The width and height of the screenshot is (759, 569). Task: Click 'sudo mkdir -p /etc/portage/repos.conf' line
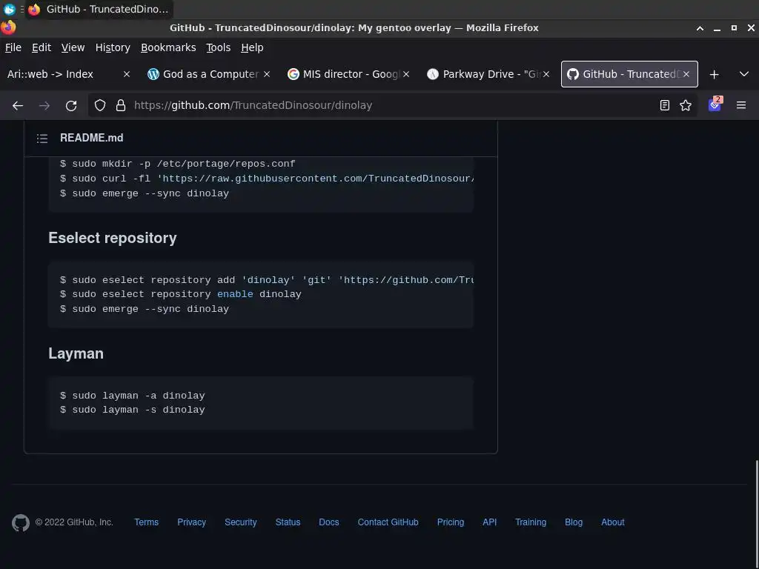point(178,164)
